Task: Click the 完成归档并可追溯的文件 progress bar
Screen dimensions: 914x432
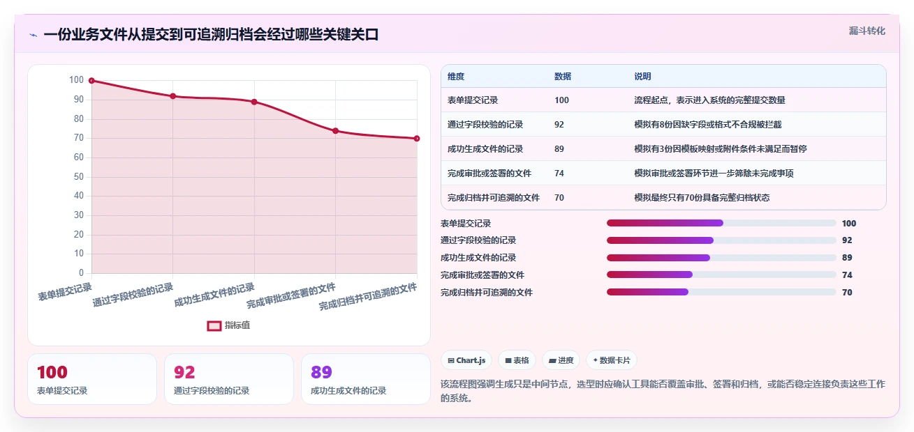Action: (x=721, y=293)
